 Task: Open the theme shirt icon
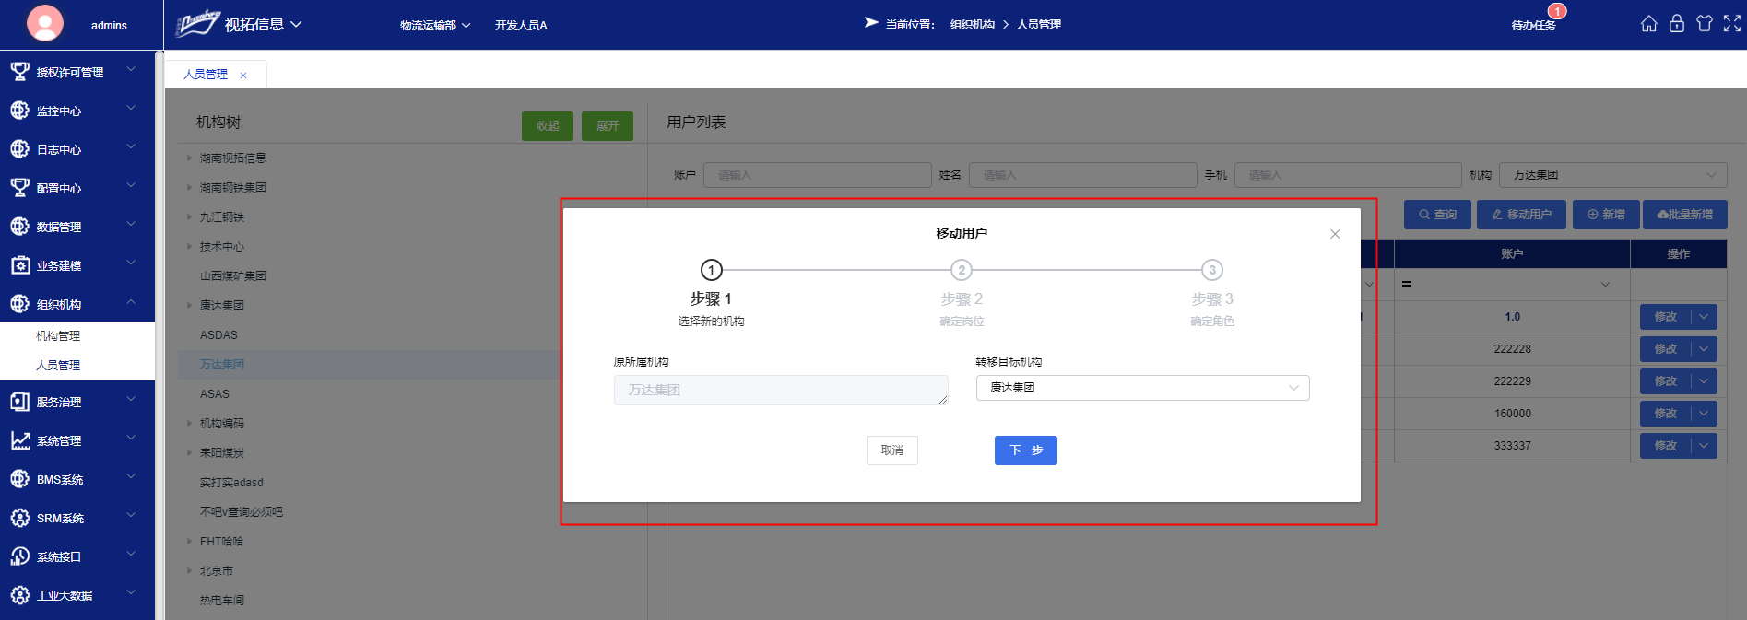(x=1704, y=24)
